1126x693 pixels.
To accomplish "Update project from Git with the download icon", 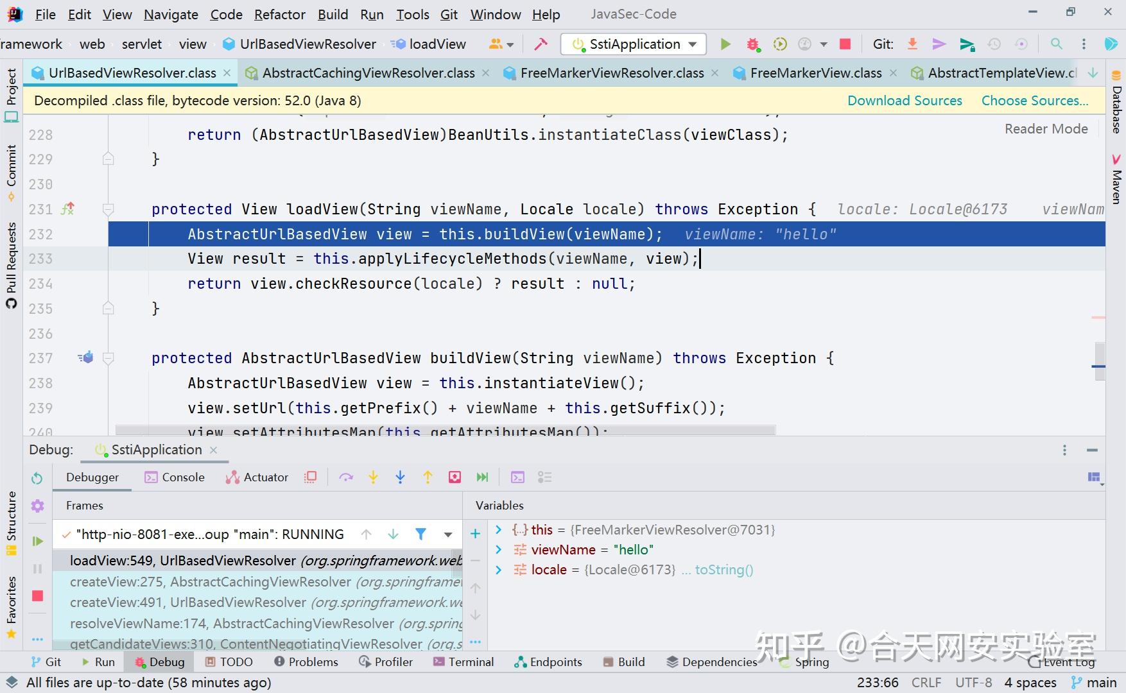I will point(912,44).
